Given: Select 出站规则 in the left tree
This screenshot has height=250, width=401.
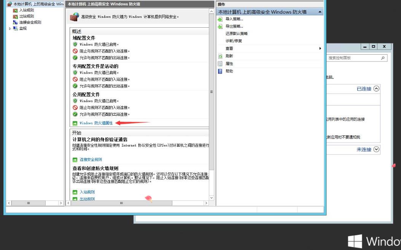Looking at the screenshot, I should [27, 16].
